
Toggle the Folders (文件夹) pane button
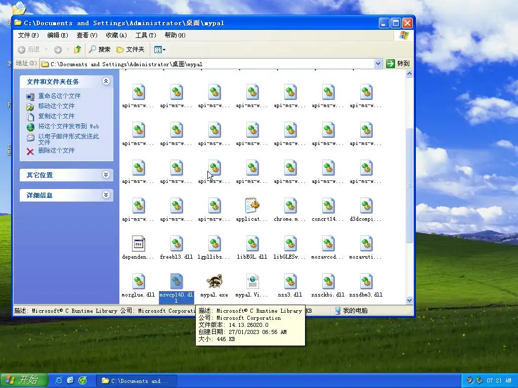tap(131, 50)
